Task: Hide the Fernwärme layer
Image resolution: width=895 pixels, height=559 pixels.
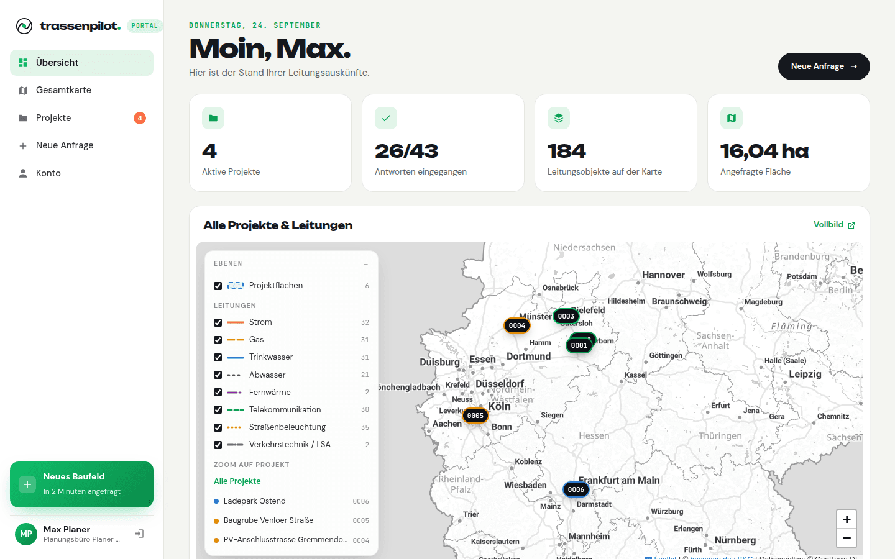Action: point(218,393)
